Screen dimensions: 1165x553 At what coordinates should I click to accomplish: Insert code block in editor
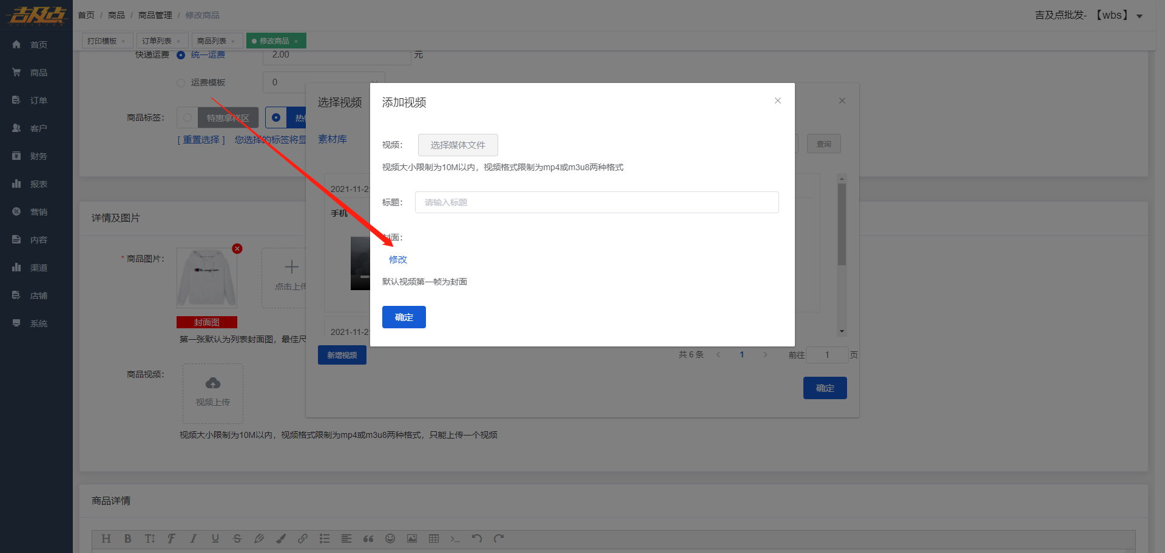[456, 538]
